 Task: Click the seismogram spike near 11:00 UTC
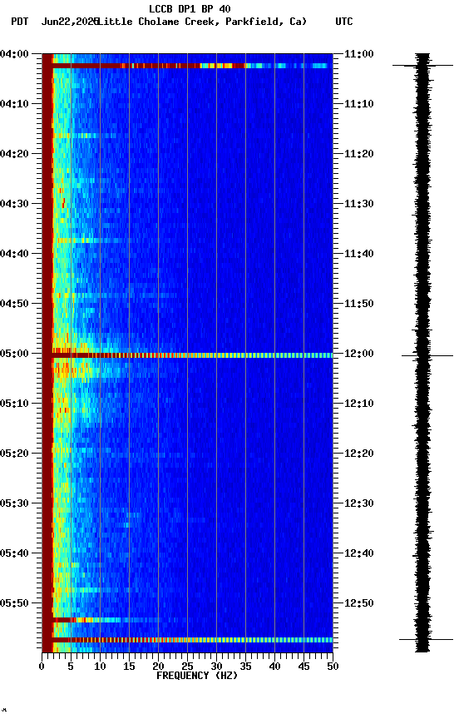point(422,66)
